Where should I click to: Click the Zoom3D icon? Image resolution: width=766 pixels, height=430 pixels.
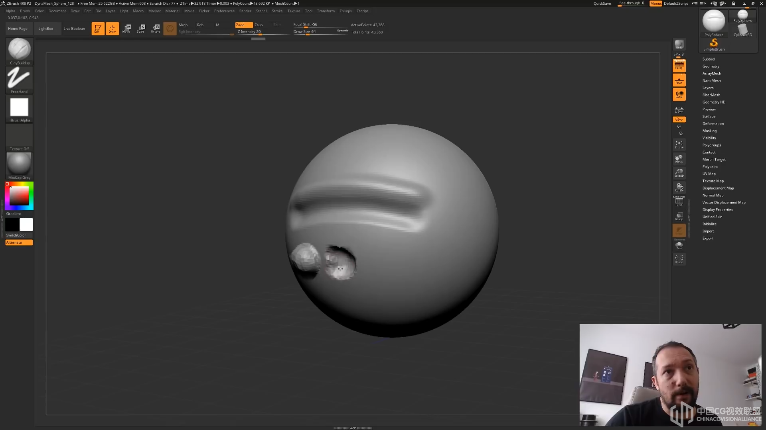coord(679,173)
